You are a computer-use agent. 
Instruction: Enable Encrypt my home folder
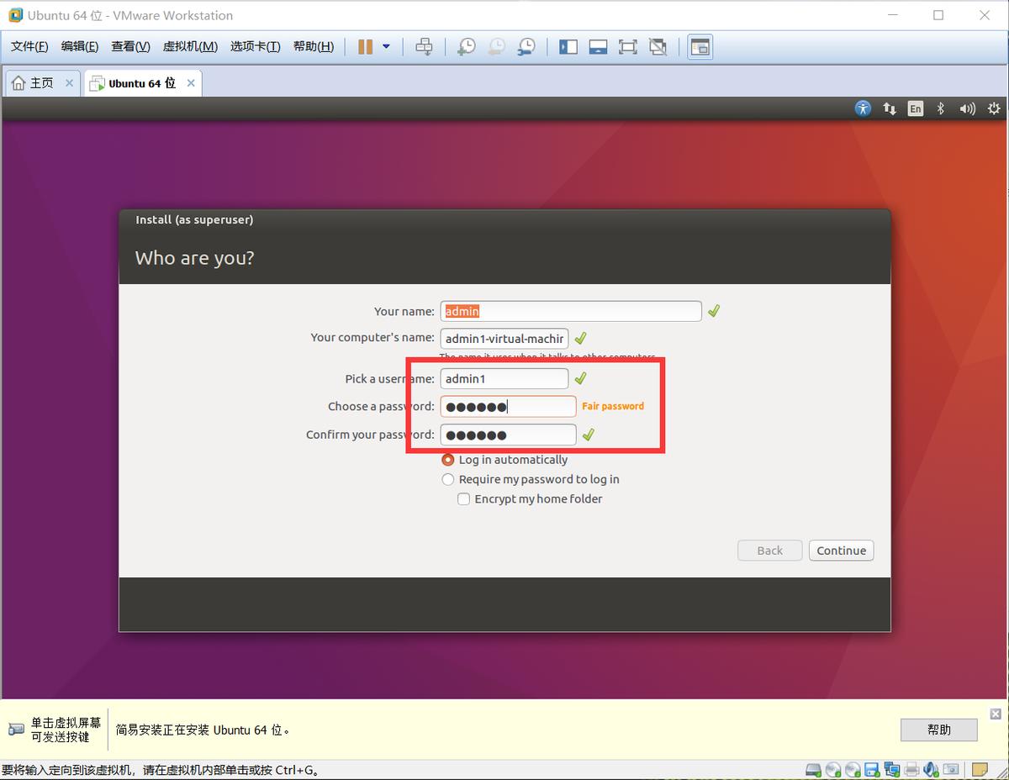pos(463,498)
